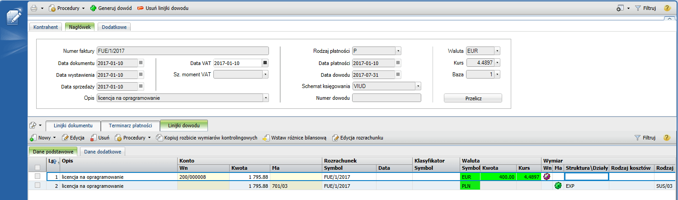This screenshot has width=678, height=200.
Task: Switch to the Kontrahent tab
Action: (x=46, y=27)
